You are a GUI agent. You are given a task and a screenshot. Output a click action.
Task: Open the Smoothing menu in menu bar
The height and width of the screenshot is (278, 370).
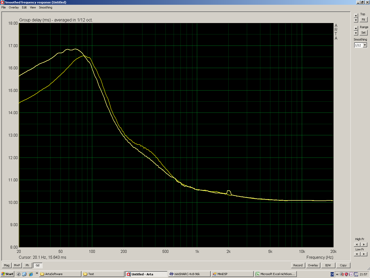[45, 7]
